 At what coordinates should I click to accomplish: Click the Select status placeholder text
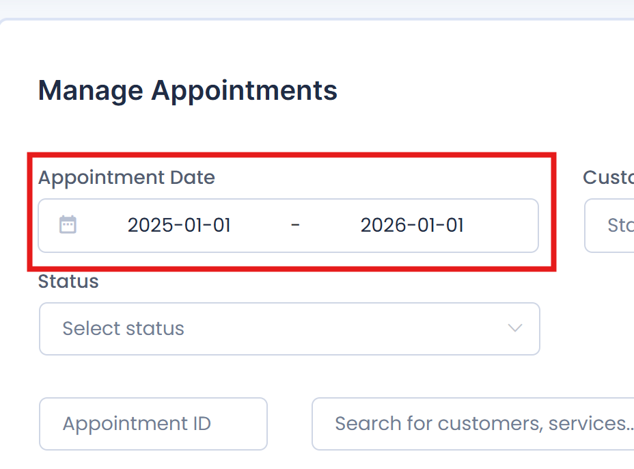124,328
